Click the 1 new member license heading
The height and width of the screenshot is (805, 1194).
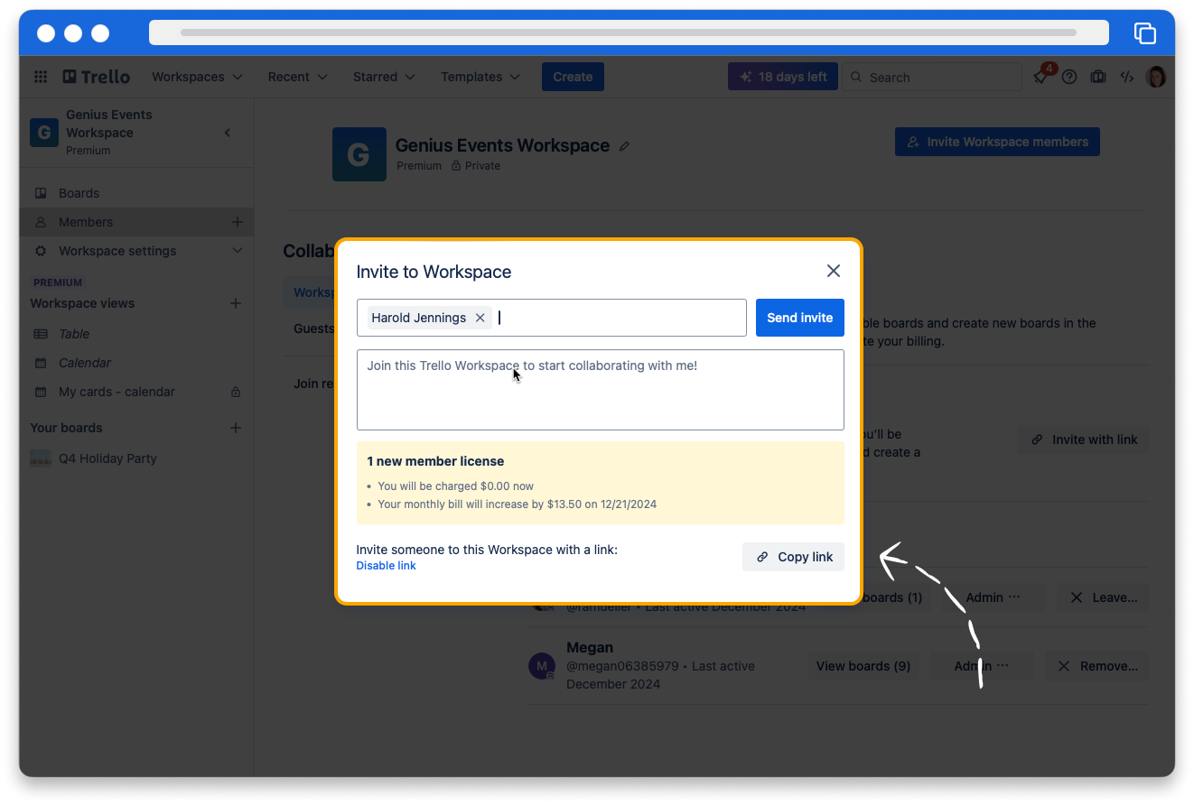click(x=435, y=461)
